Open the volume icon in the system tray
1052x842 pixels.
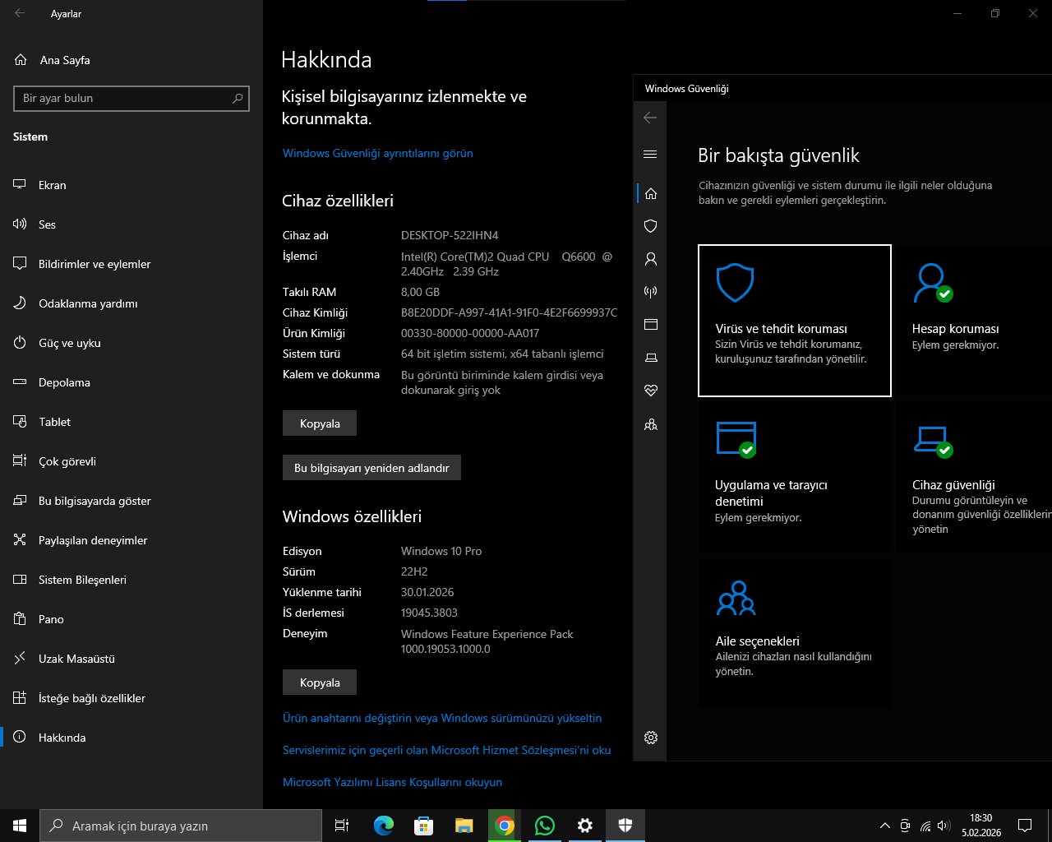click(x=944, y=826)
